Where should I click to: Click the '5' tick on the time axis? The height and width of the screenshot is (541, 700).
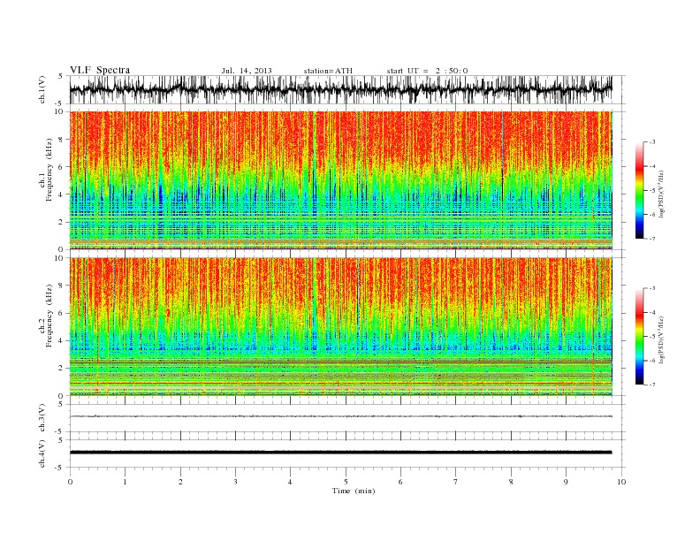pyautogui.click(x=346, y=482)
